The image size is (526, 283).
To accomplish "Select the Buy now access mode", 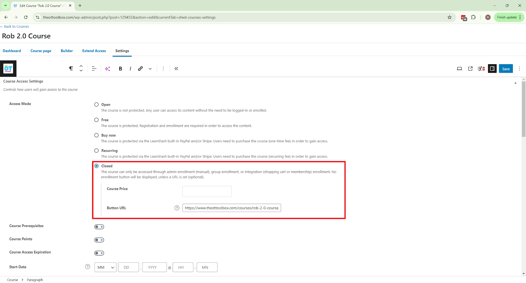I will coord(96,135).
